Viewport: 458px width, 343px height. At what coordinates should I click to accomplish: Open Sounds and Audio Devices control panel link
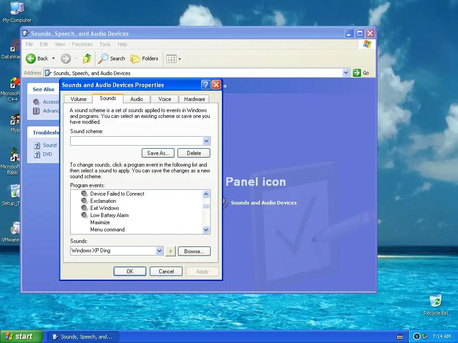[x=263, y=203]
